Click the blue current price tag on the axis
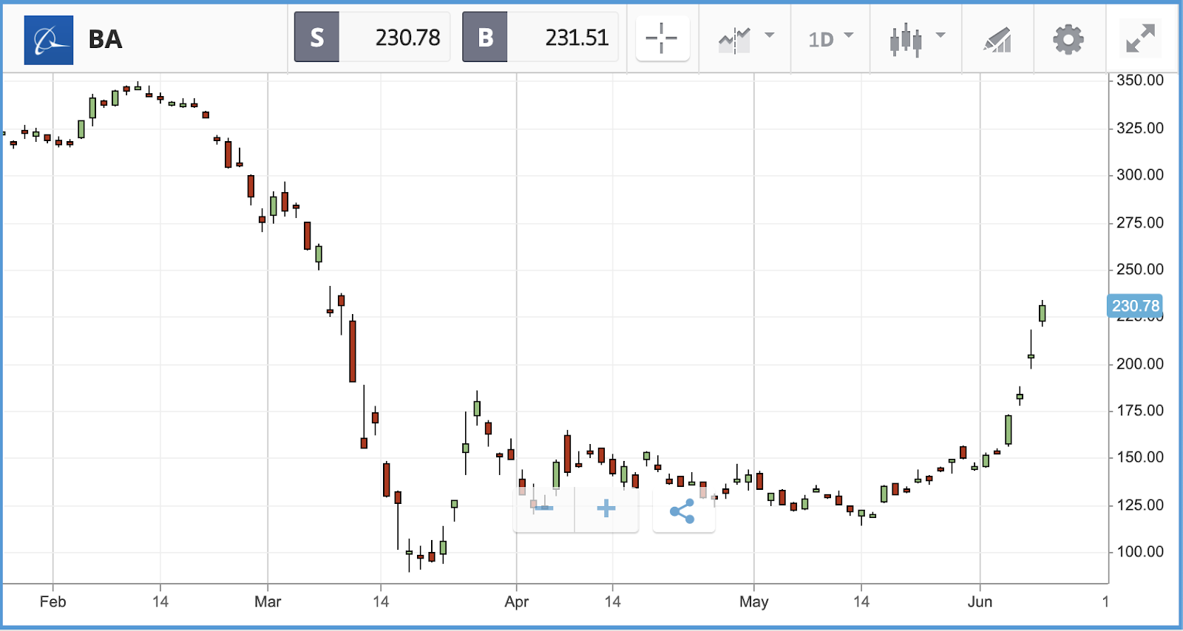The height and width of the screenshot is (631, 1183). (1135, 306)
